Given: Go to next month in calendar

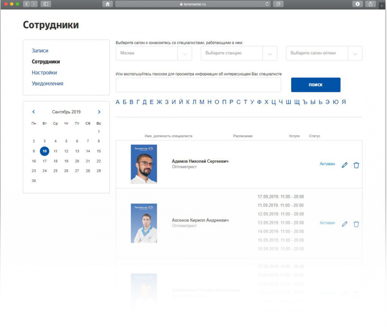Looking at the screenshot, I should tap(99, 112).
